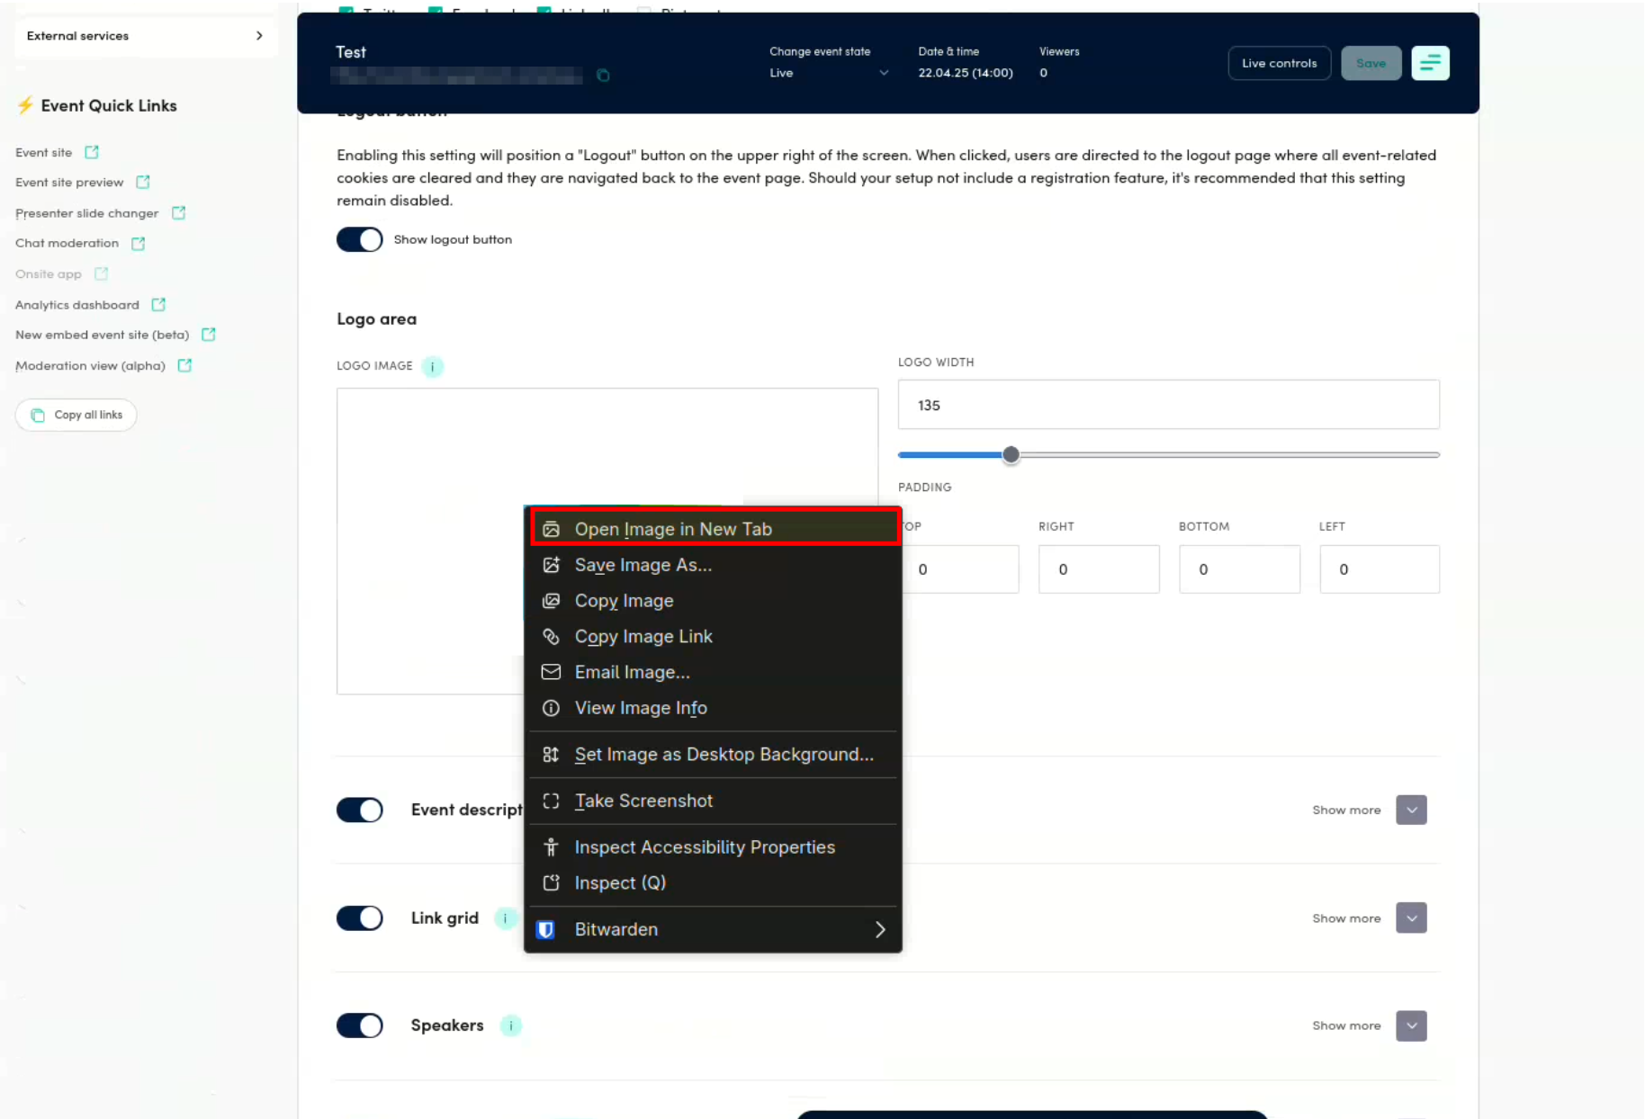Screen dimensions: 1645x1119
Task: Disable the Show logout button toggle
Action: pyautogui.click(x=359, y=239)
